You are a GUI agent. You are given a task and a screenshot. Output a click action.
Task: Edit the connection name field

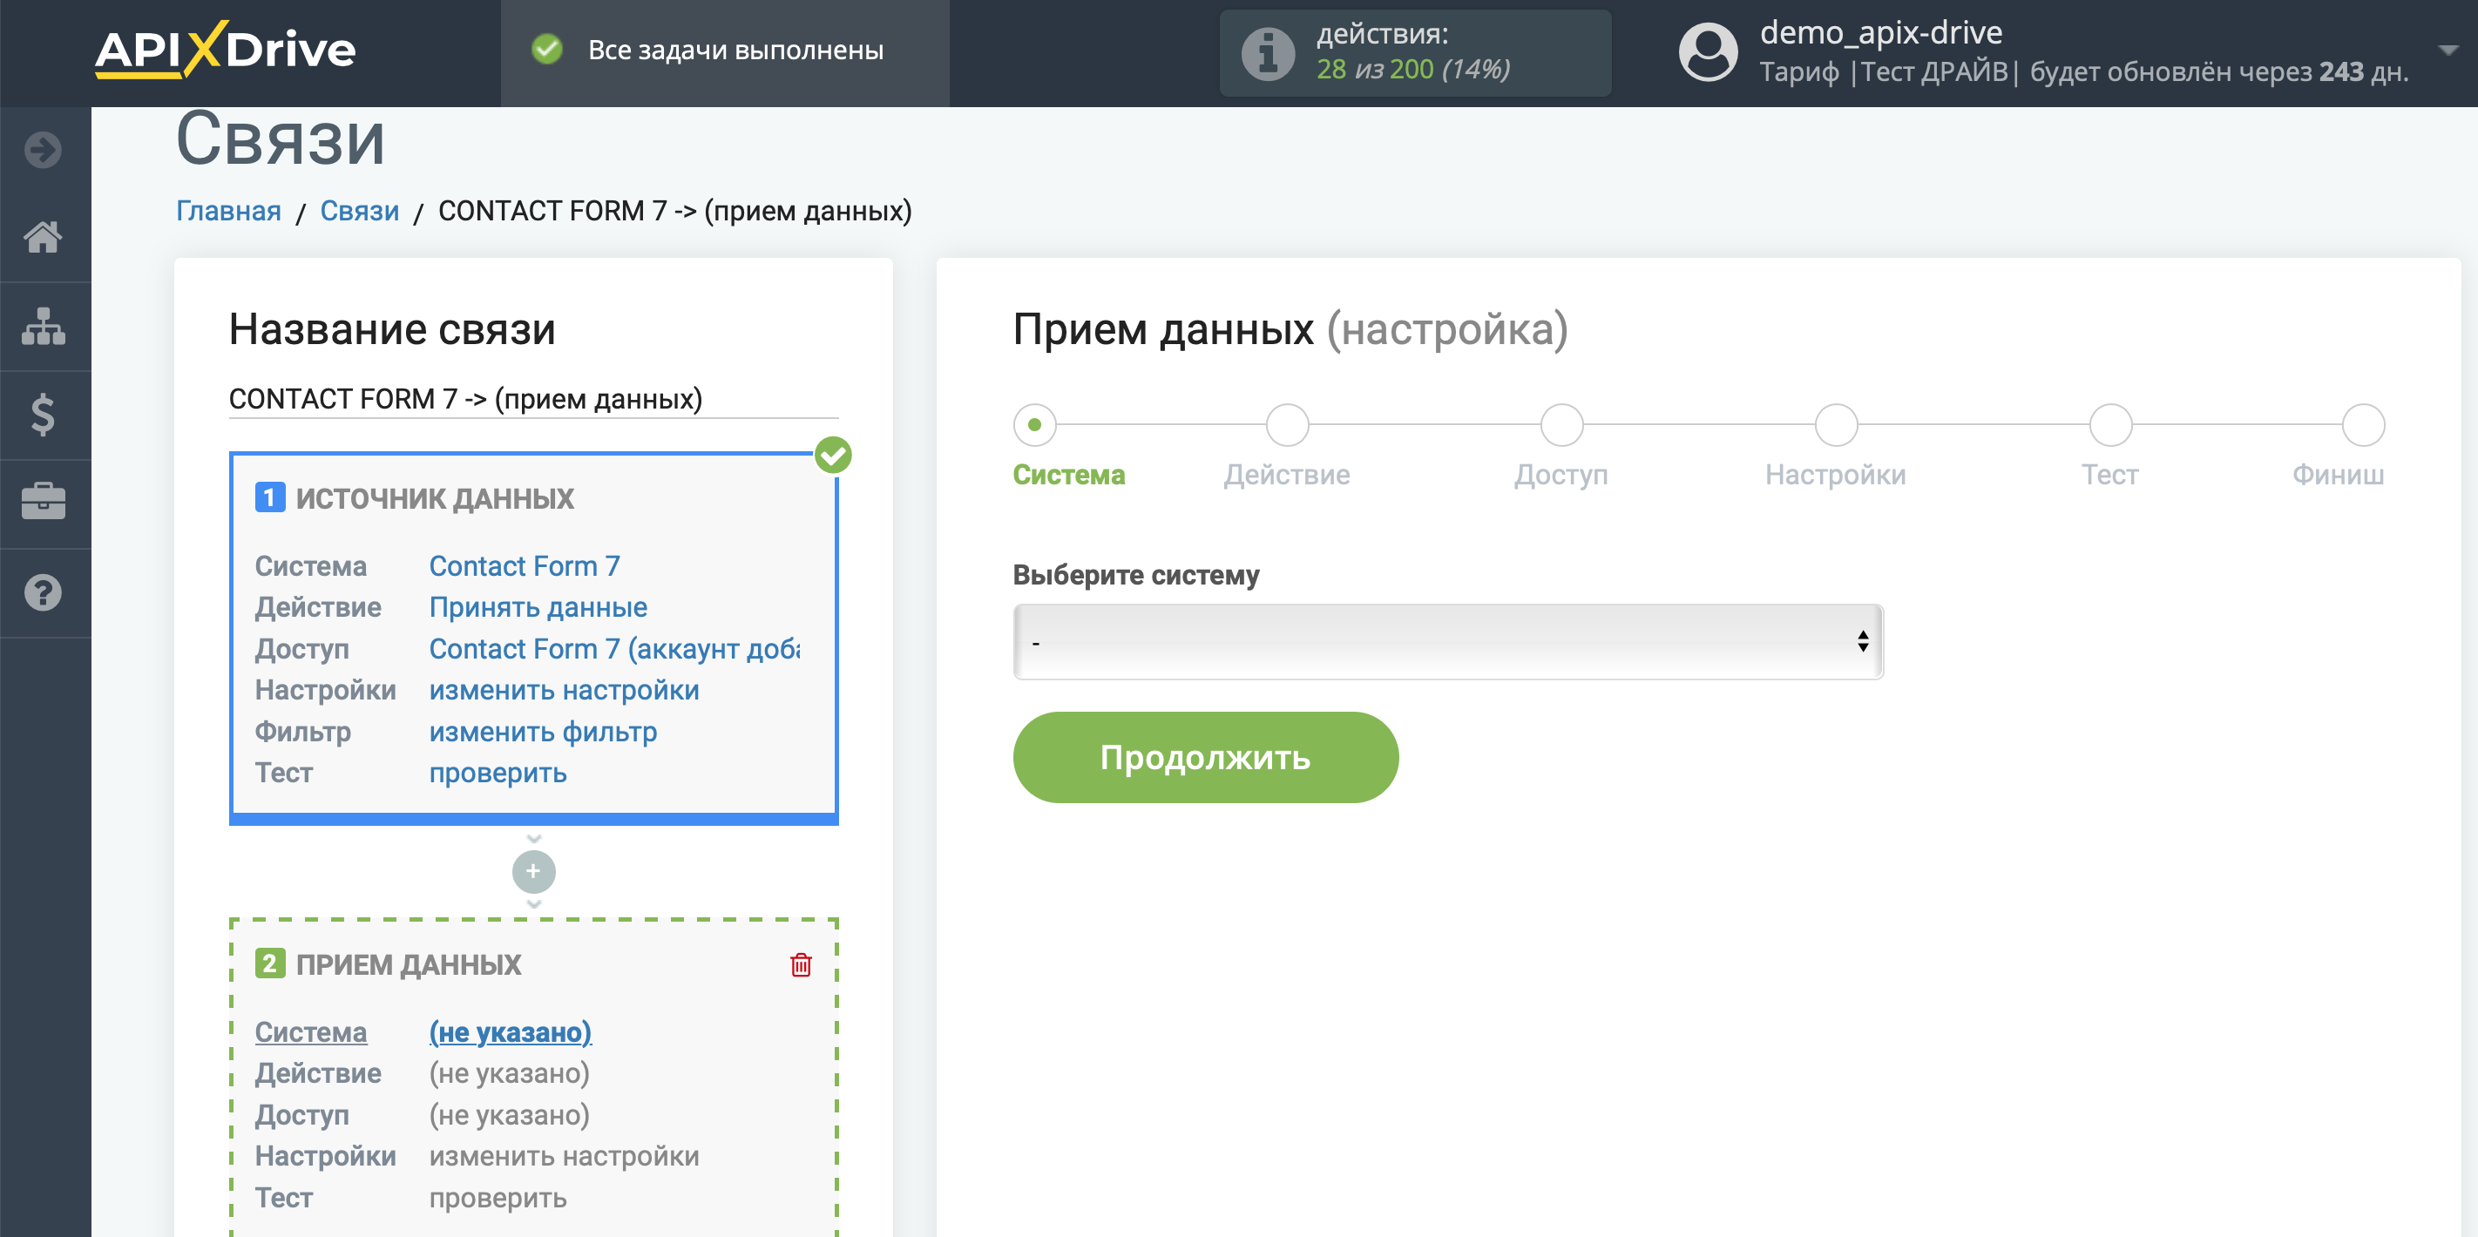[533, 398]
